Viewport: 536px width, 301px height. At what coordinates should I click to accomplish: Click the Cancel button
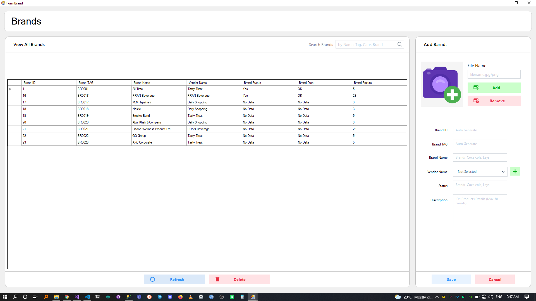pos(495,280)
